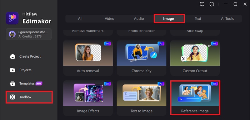Switch to the Text tab
The width and height of the screenshot is (250, 120).
(x=198, y=19)
